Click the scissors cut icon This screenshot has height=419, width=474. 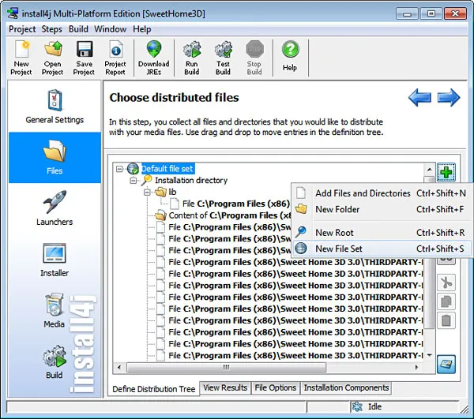click(x=446, y=282)
